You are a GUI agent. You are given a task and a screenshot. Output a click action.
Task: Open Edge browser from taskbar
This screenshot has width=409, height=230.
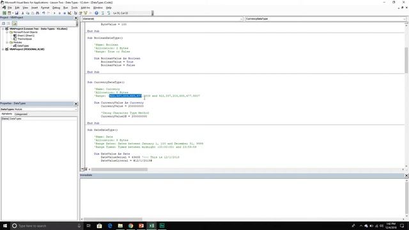click(110, 226)
